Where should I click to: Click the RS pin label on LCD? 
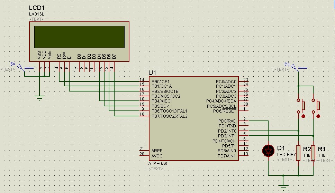(x=59, y=56)
